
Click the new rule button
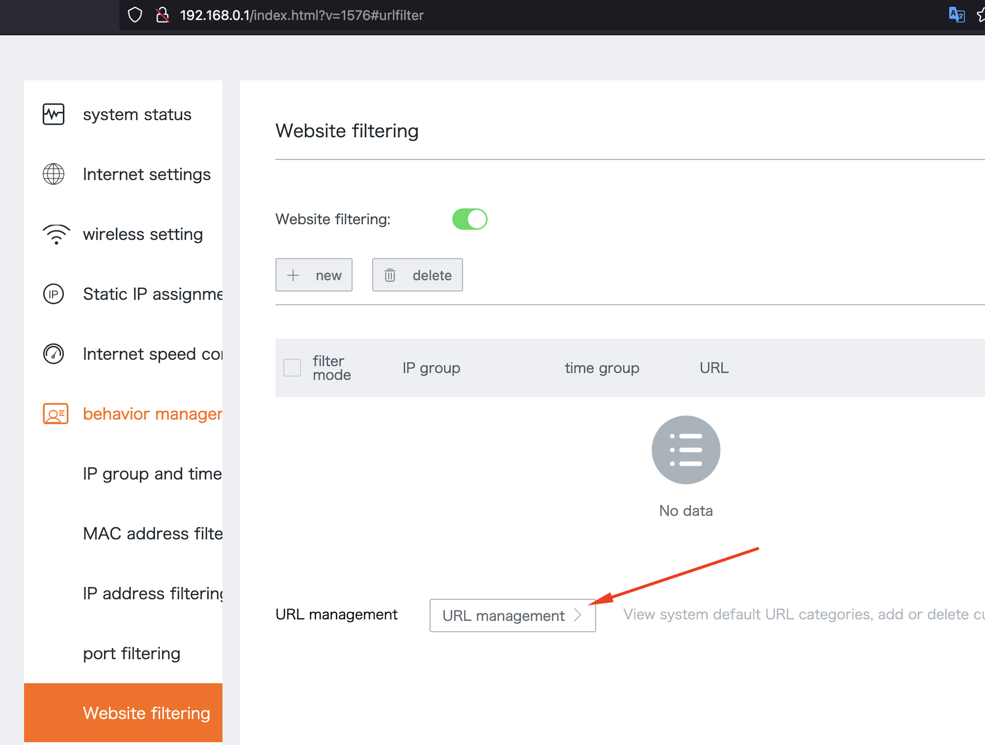[x=314, y=275]
